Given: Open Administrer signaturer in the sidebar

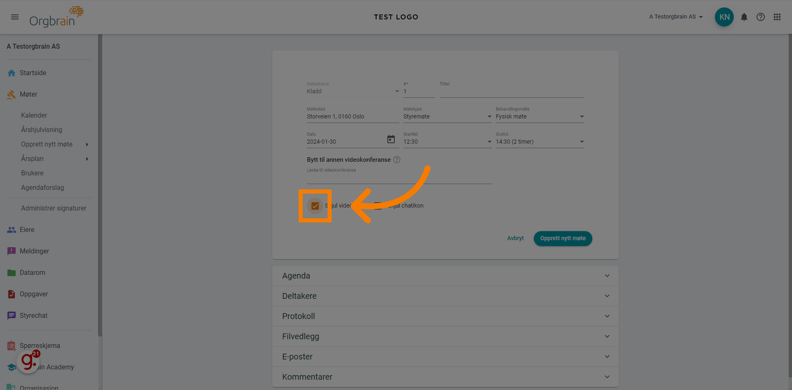Looking at the screenshot, I should coord(54,208).
